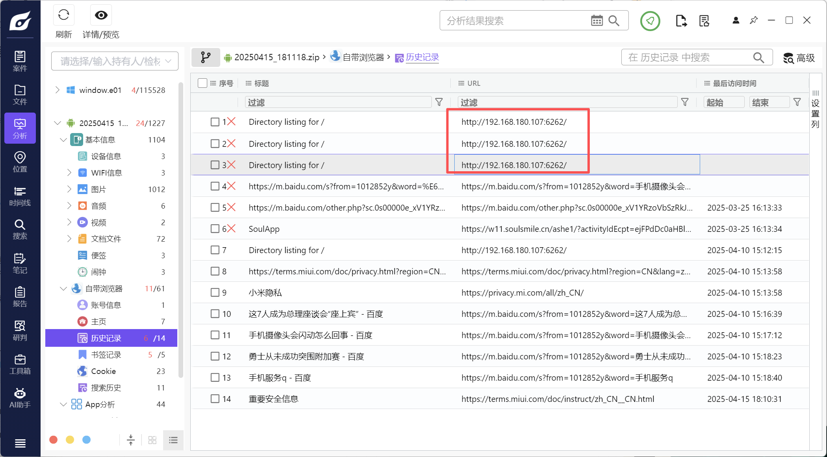827x457 pixels.
Task: Open the Details/Preview (详情/预览) eye icon
Action: click(101, 16)
